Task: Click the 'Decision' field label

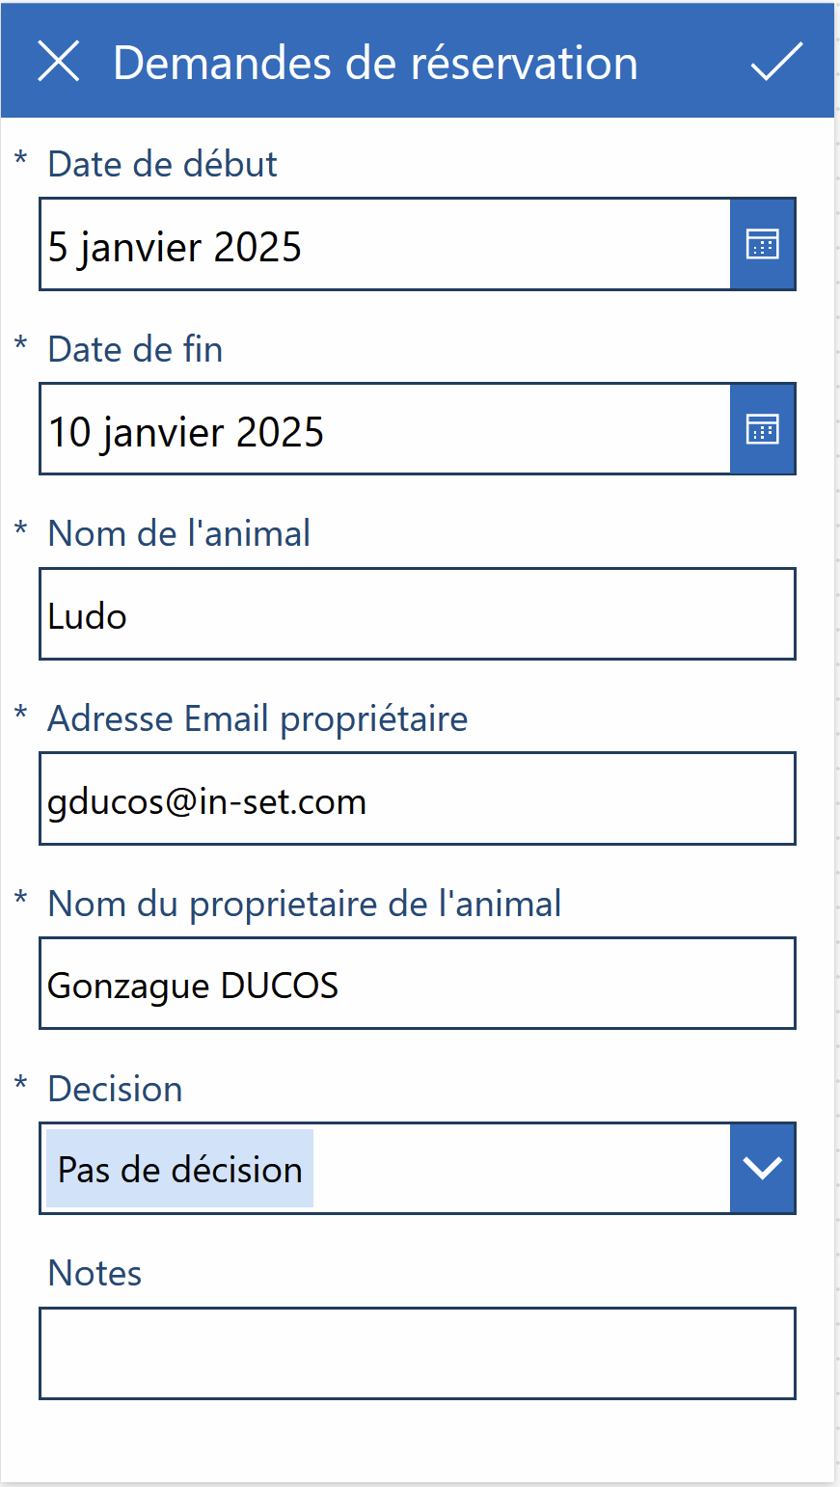Action: click(116, 1089)
